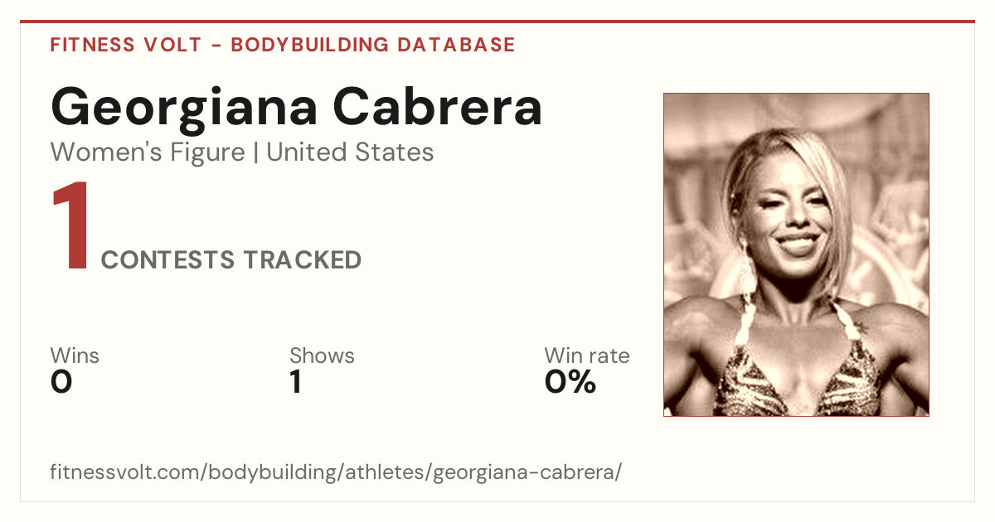Click the FITNESS VOLT brand text
The image size is (995, 522).
click(126, 45)
